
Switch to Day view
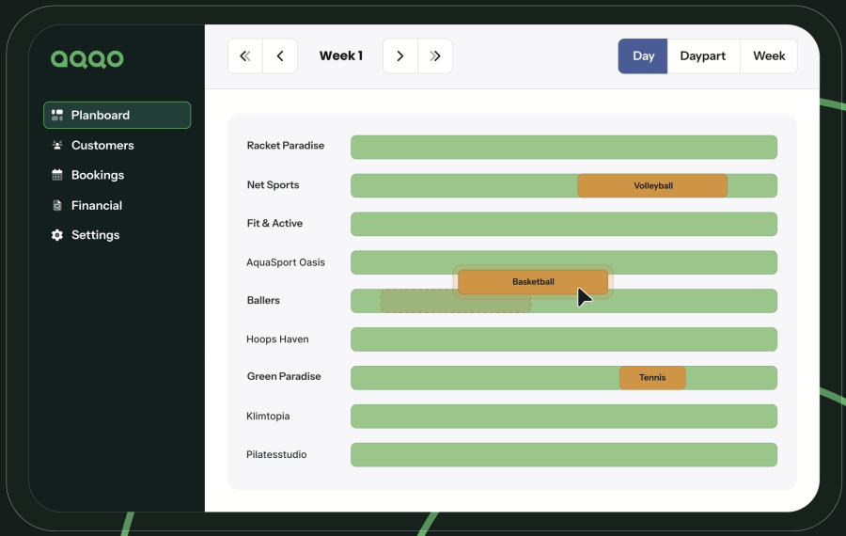[x=643, y=56]
